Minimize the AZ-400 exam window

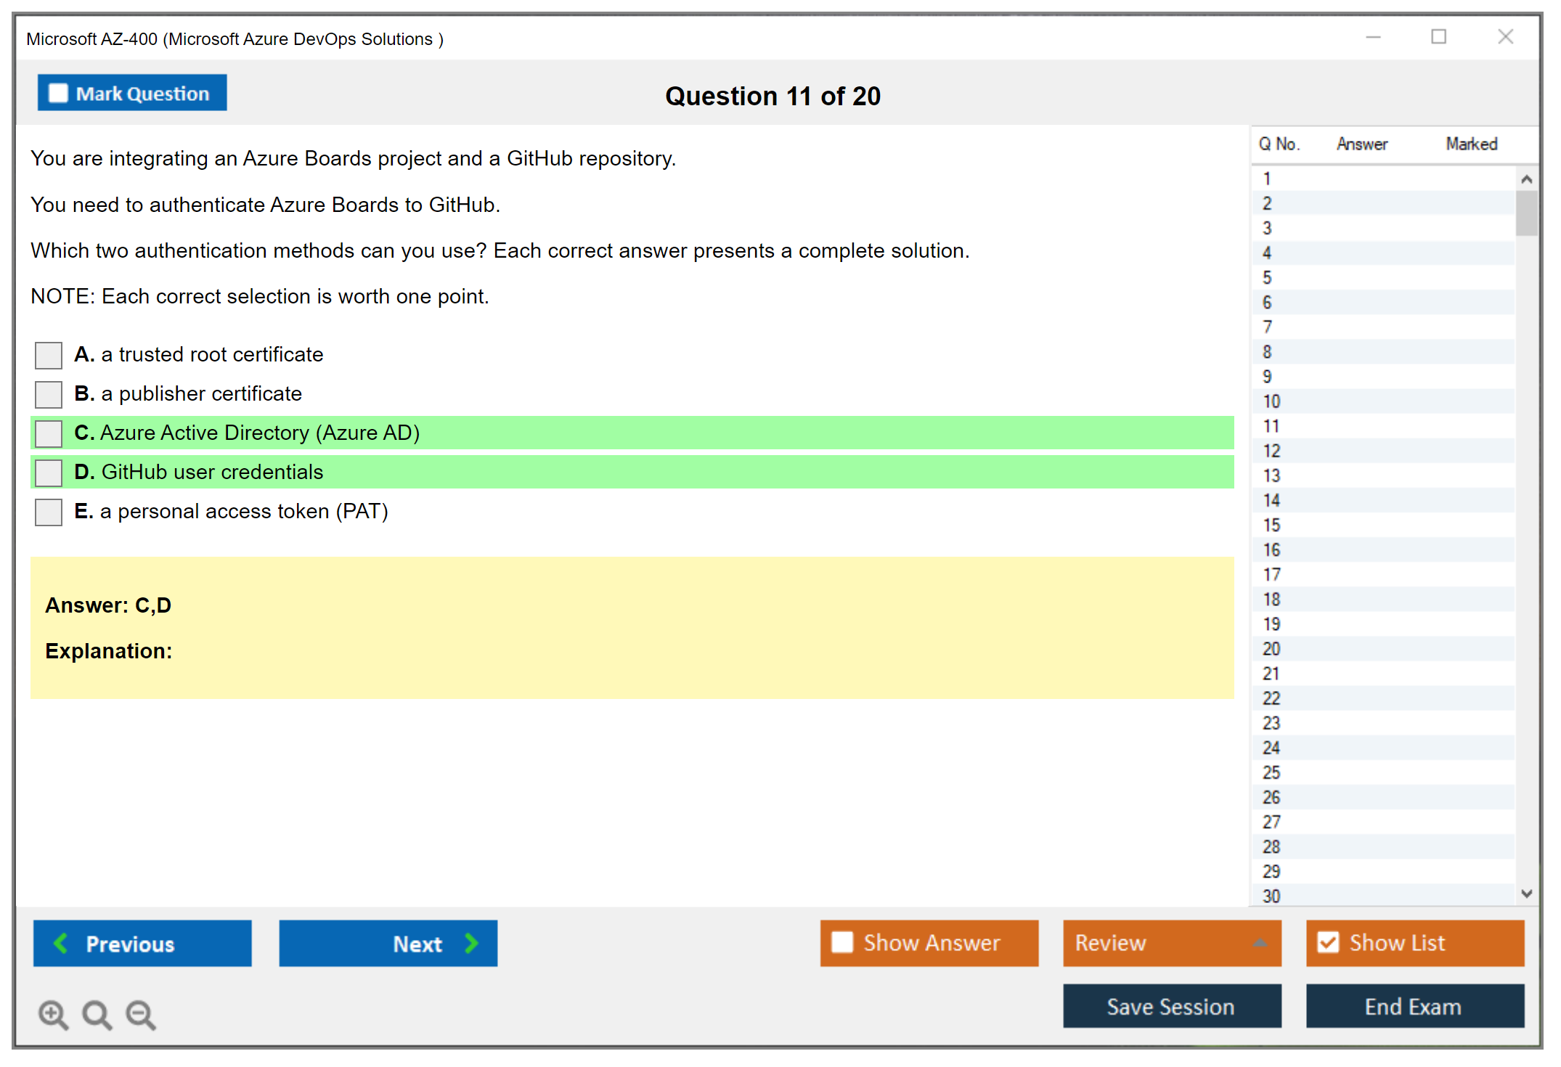coord(1373,37)
